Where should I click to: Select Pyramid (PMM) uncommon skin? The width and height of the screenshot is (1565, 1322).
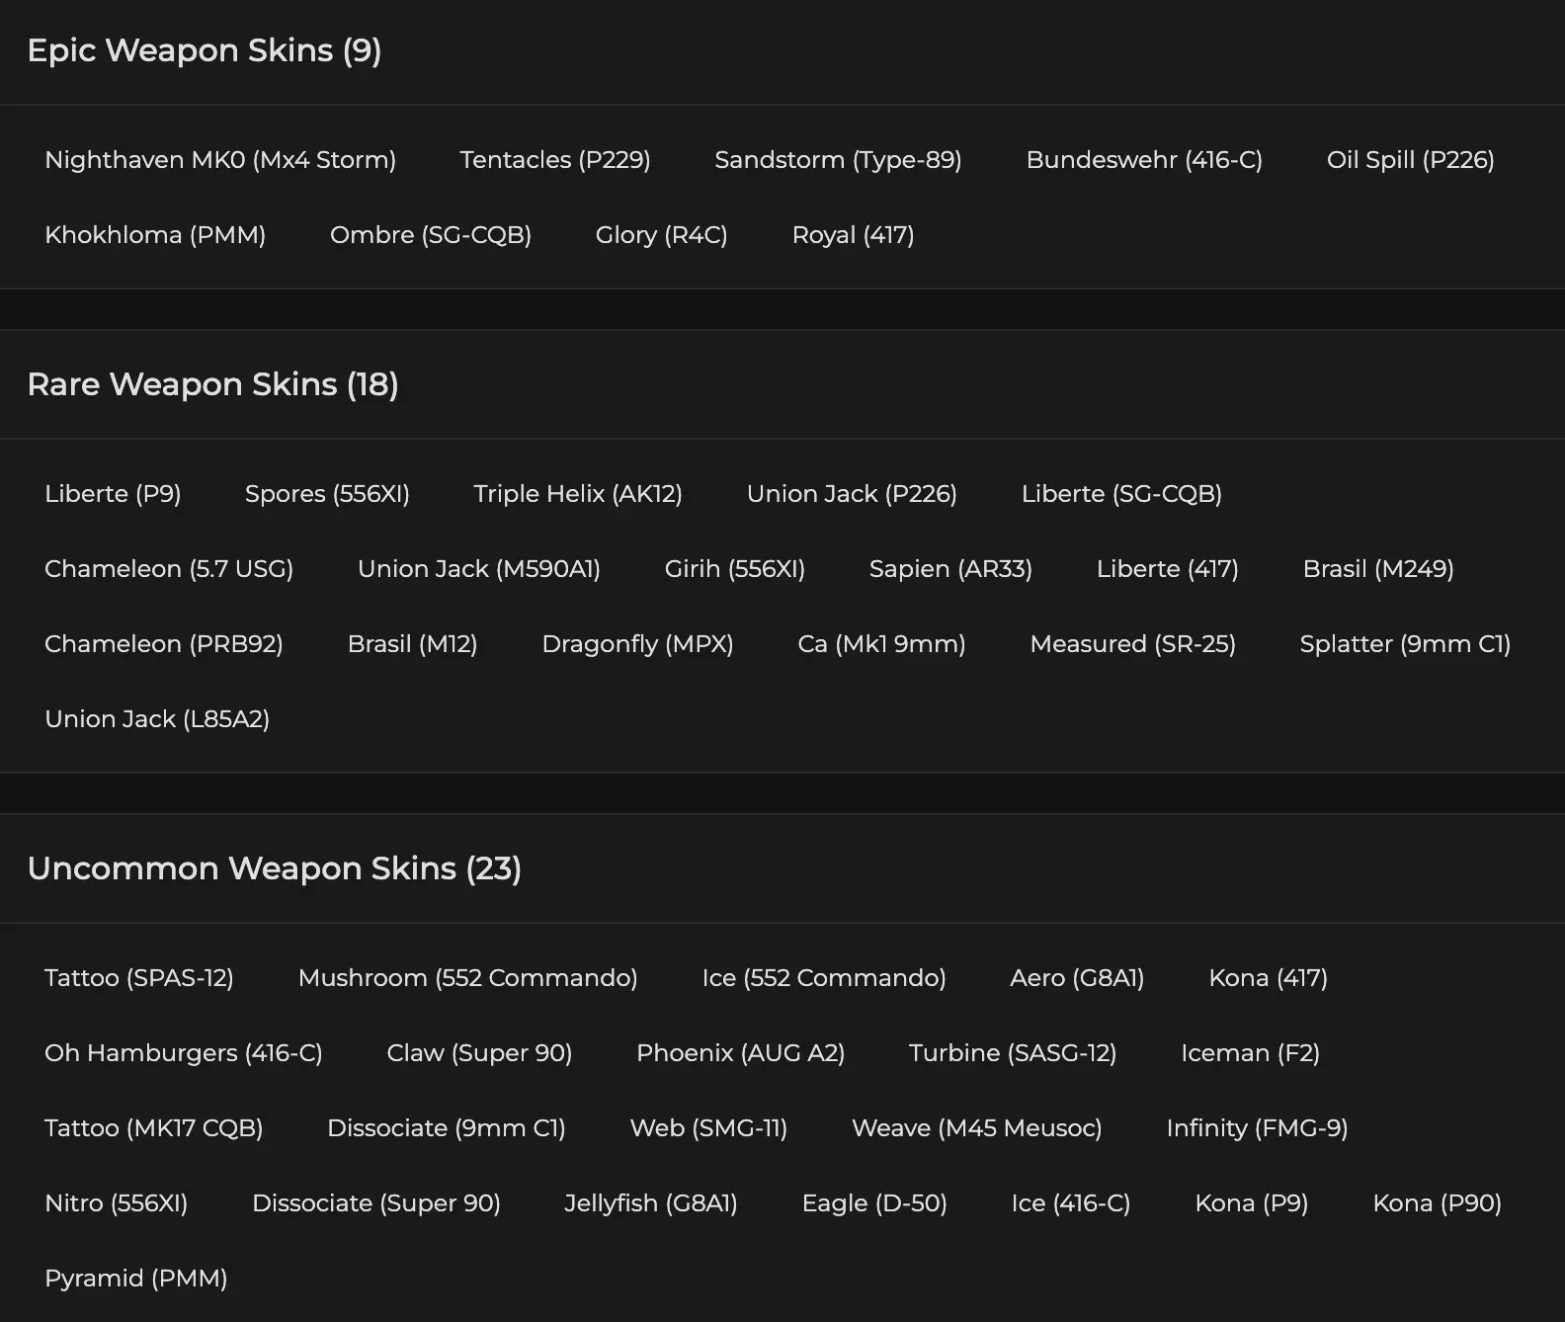click(135, 1279)
